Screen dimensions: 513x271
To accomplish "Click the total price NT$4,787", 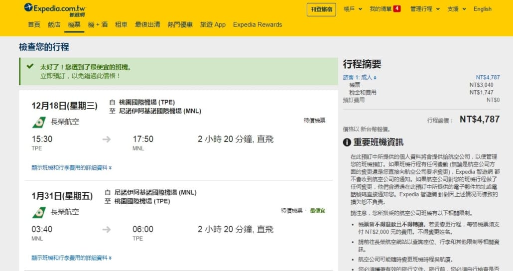I will [x=480, y=119].
